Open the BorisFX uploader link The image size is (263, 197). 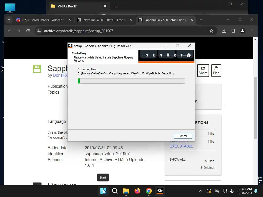click(60, 75)
